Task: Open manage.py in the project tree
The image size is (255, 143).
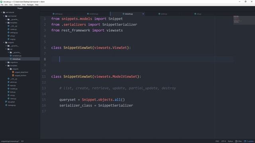Action: click(12, 105)
